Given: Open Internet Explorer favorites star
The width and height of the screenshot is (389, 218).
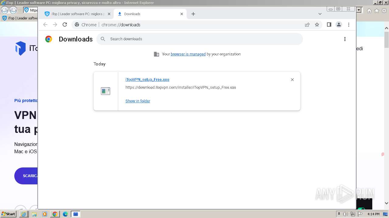Looking at the screenshot, I should tap(377, 11).
